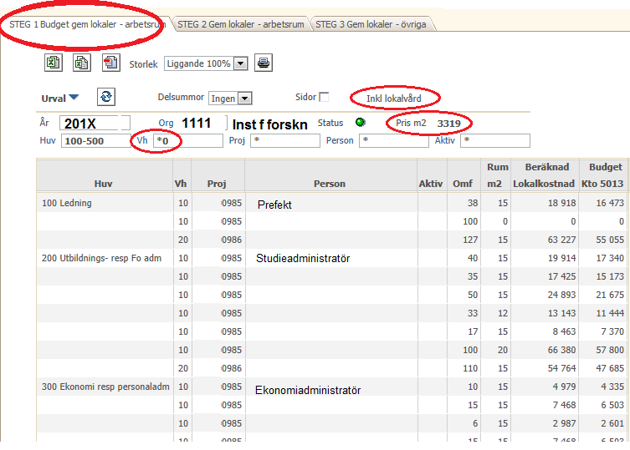The width and height of the screenshot is (630, 450).
Task: Click the Vh field containing *0
Action: pos(187,141)
